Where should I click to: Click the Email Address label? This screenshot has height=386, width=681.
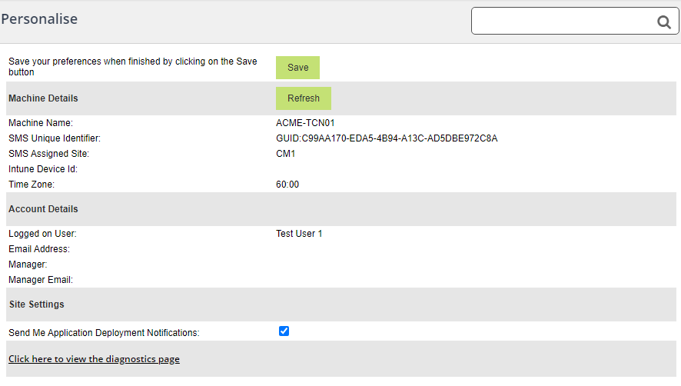pyautogui.click(x=39, y=249)
